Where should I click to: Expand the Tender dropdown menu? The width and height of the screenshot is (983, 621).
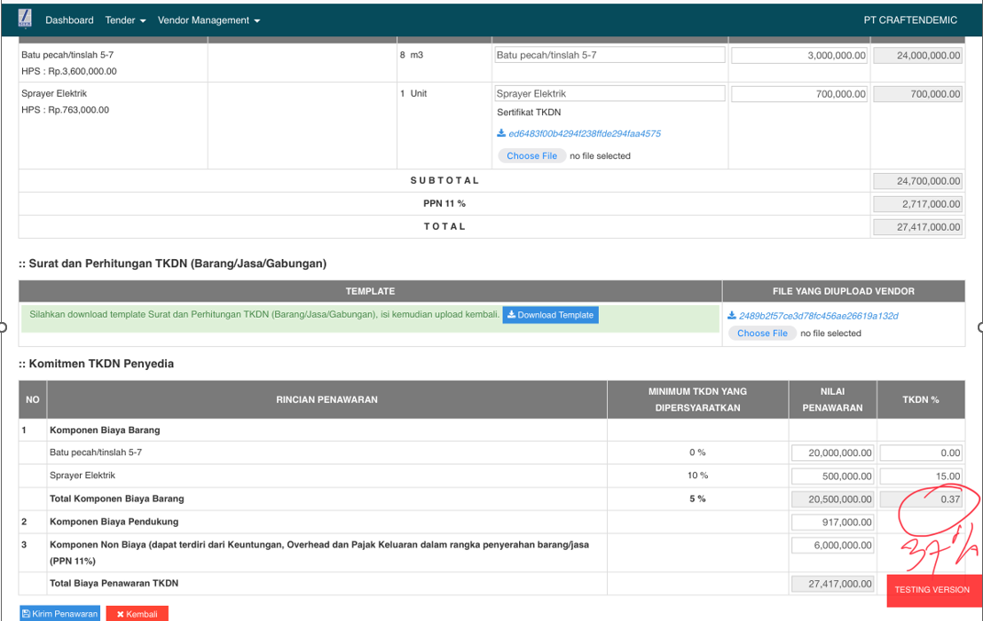pos(125,20)
